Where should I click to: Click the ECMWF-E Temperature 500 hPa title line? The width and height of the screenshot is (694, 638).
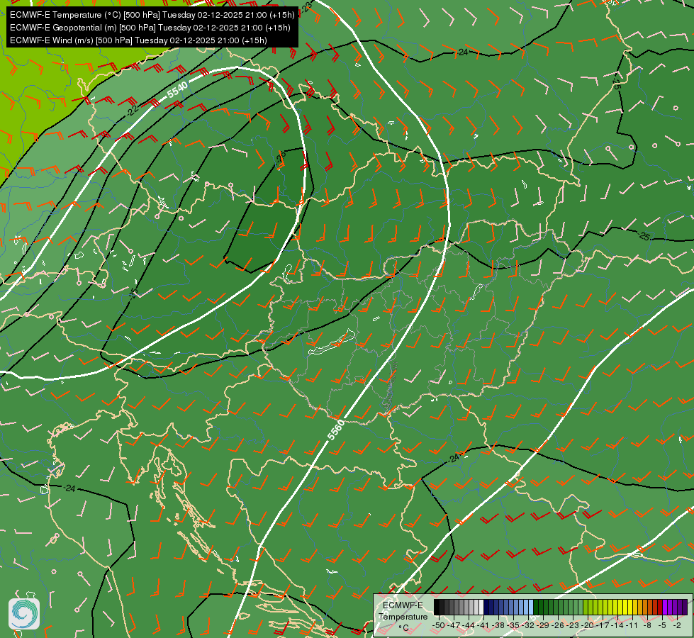[x=152, y=15]
